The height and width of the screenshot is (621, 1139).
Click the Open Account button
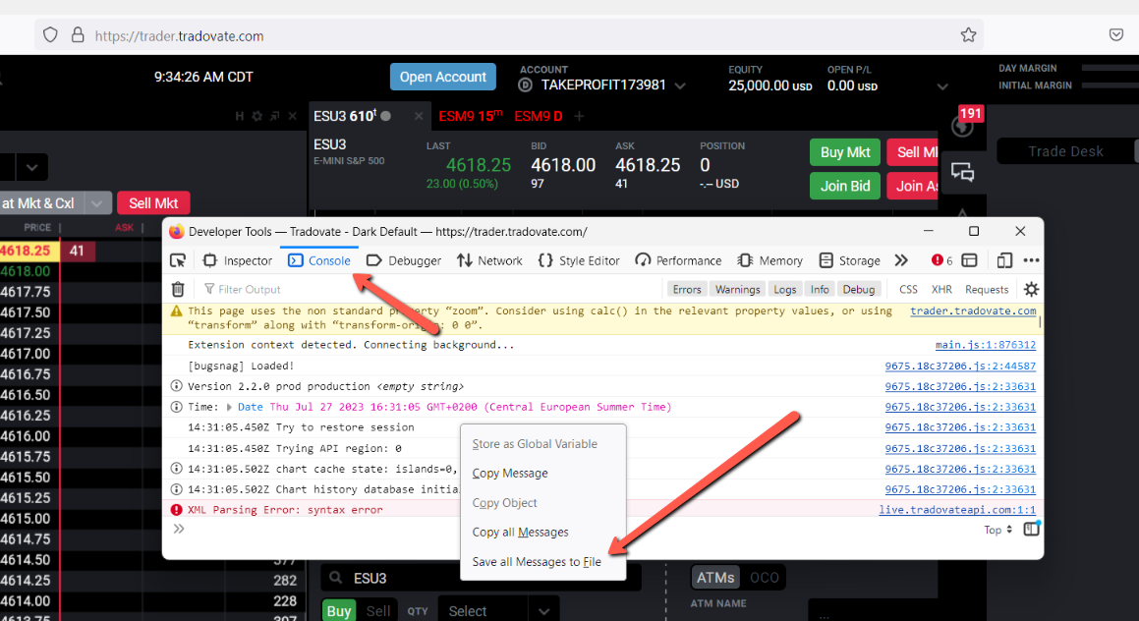[x=443, y=77]
